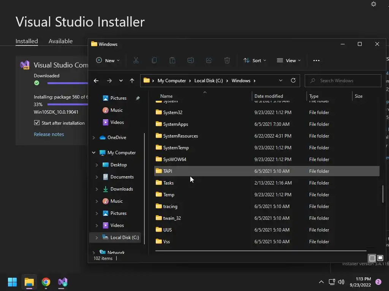
Task: Click the network tray icon
Action: pos(332,282)
